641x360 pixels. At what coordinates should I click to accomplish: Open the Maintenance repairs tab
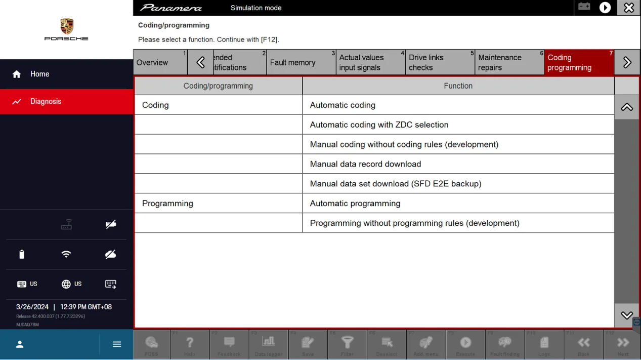point(509,63)
